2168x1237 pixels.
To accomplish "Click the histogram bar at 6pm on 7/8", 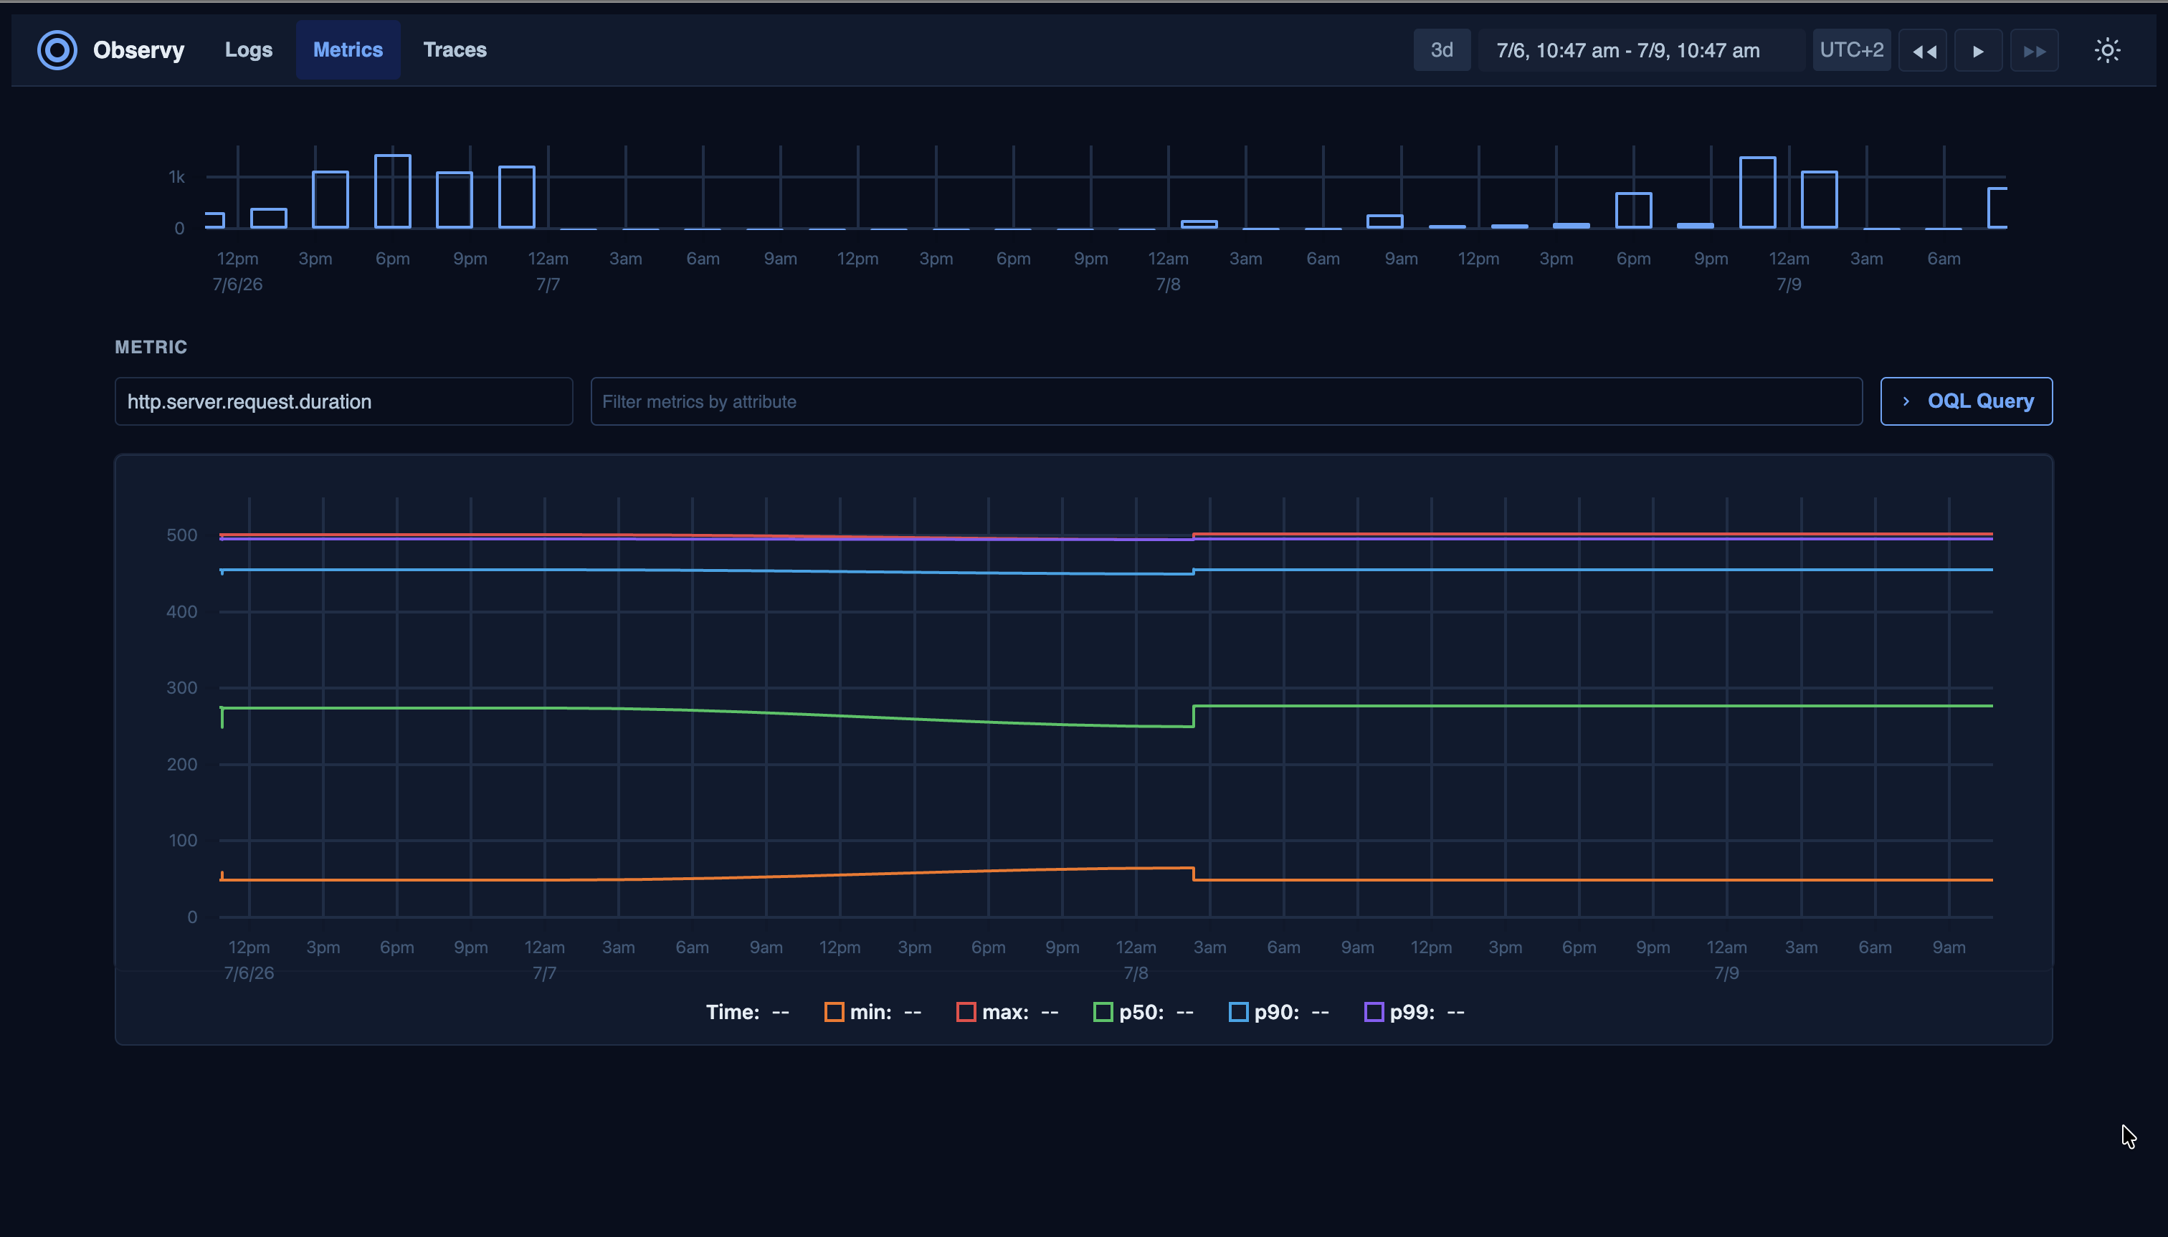I will 1632,211.
